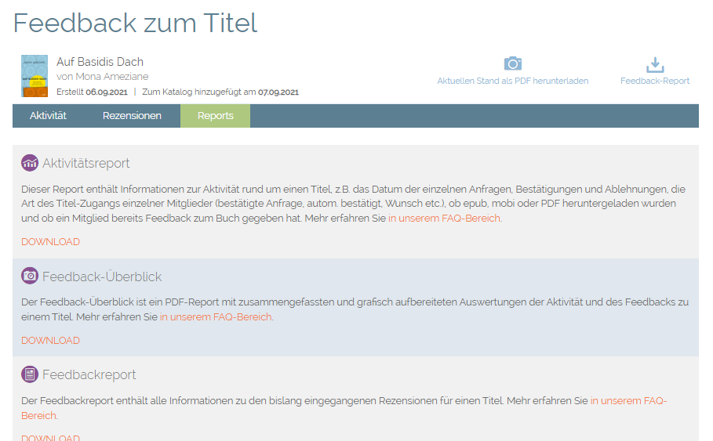Select the Reports tab
The height and width of the screenshot is (441, 713).
[215, 115]
